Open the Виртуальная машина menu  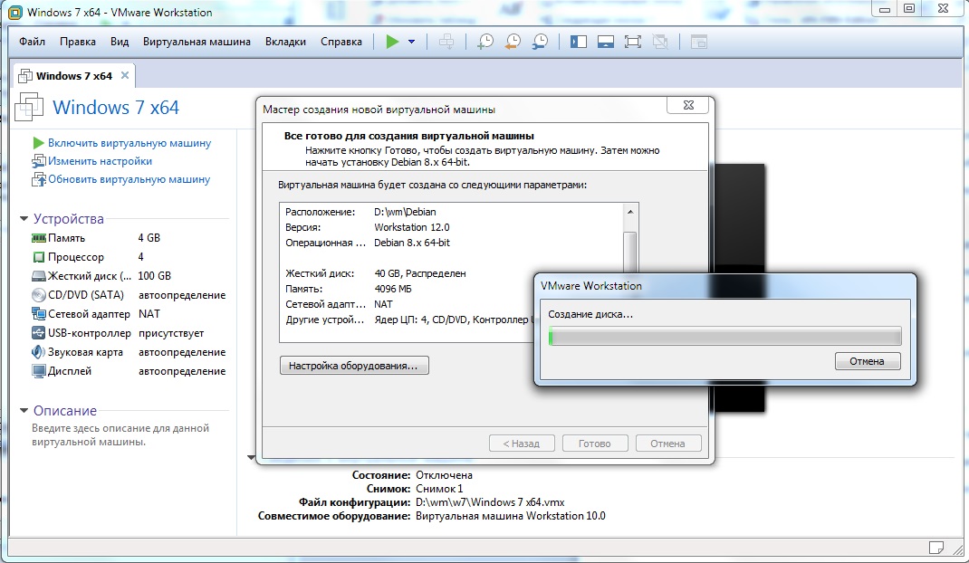[197, 42]
